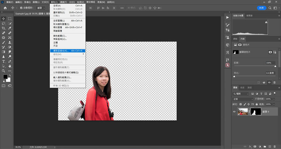Open the 填滿 fill dropdown arrow

click(x=274, y=104)
